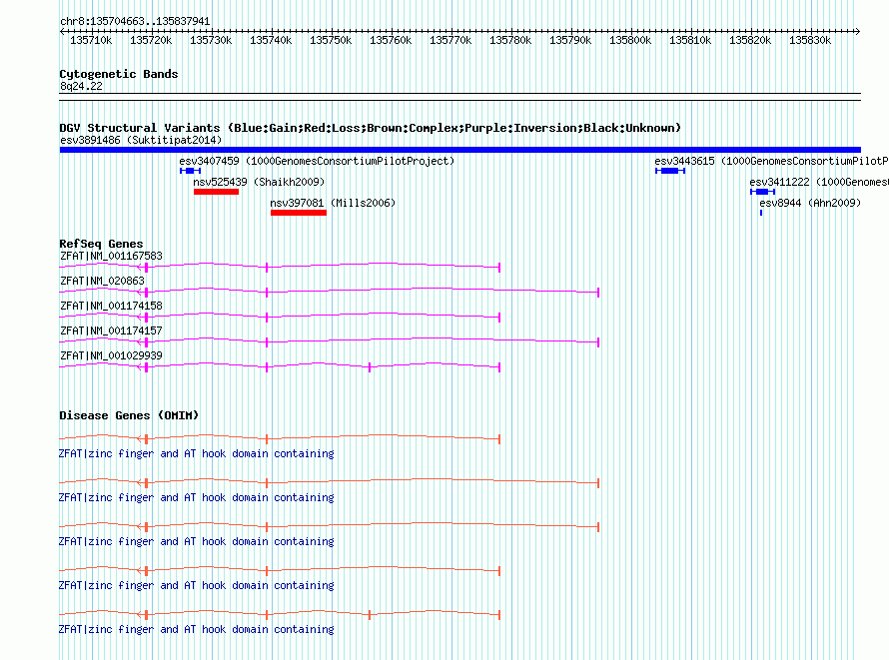Click the 8q24.22 band label

pyautogui.click(x=81, y=86)
